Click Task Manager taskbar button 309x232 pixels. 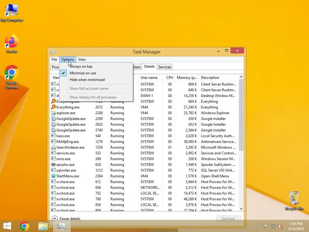pyautogui.click(x=62, y=226)
